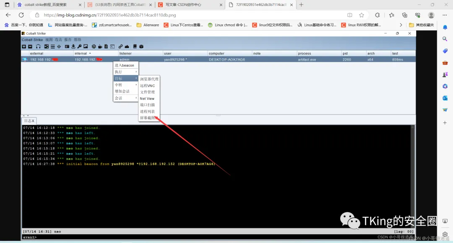Select 进入beacon in the context menu
Viewport: 453px width, 243px height.
[126, 65]
